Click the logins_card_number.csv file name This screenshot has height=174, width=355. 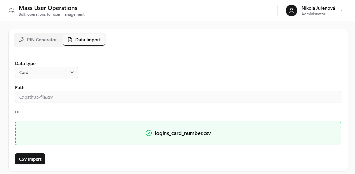(183, 133)
